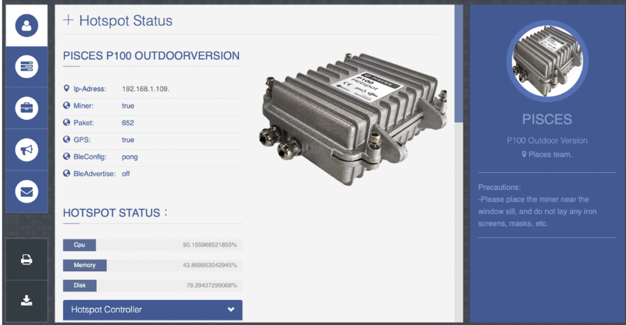This screenshot has width=626, height=325.
Task: Click the location pin beside Ip-Adress
Action: pyautogui.click(x=67, y=89)
